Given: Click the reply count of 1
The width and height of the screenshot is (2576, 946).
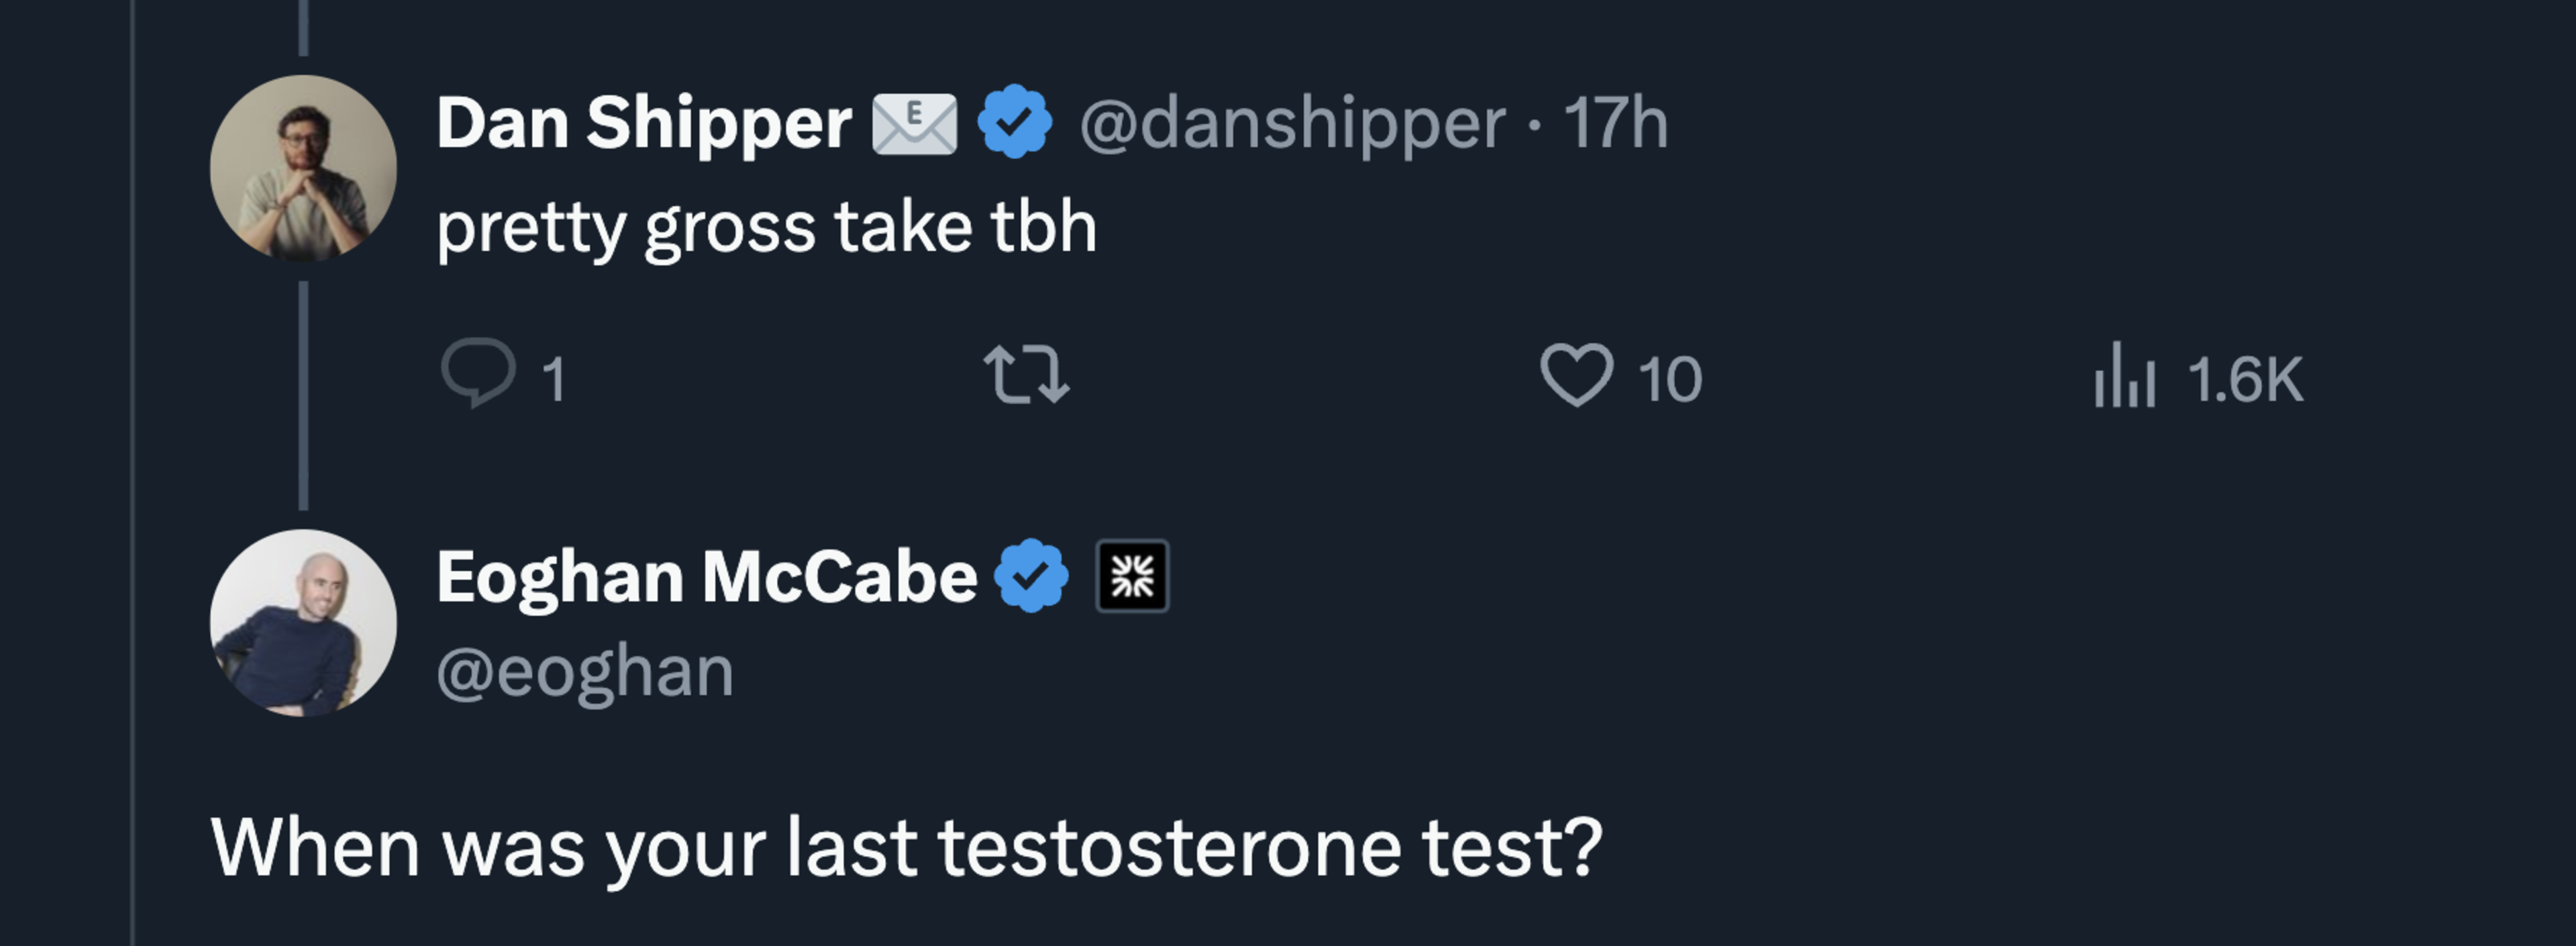Looking at the screenshot, I should pos(553,380).
